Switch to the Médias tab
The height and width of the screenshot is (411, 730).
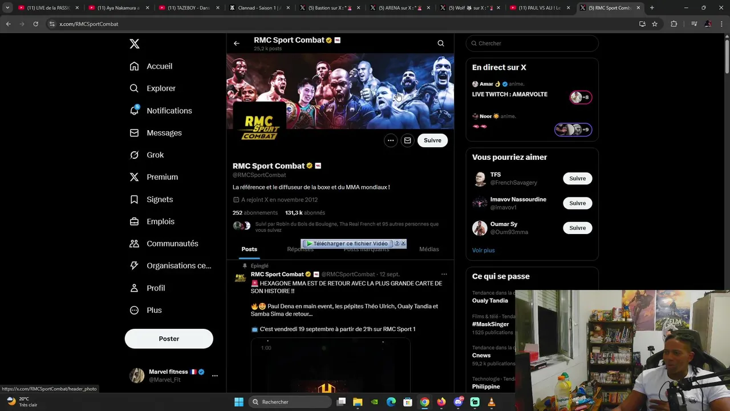pyautogui.click(x=429, y=249)
